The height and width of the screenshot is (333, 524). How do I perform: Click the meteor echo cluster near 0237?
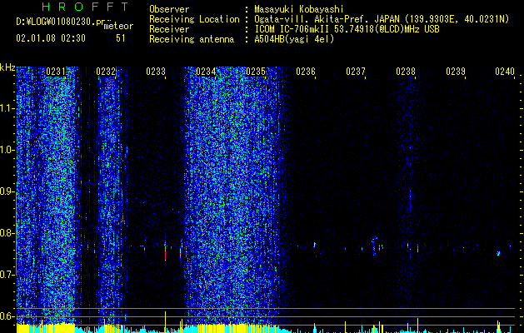pos(377,245)
